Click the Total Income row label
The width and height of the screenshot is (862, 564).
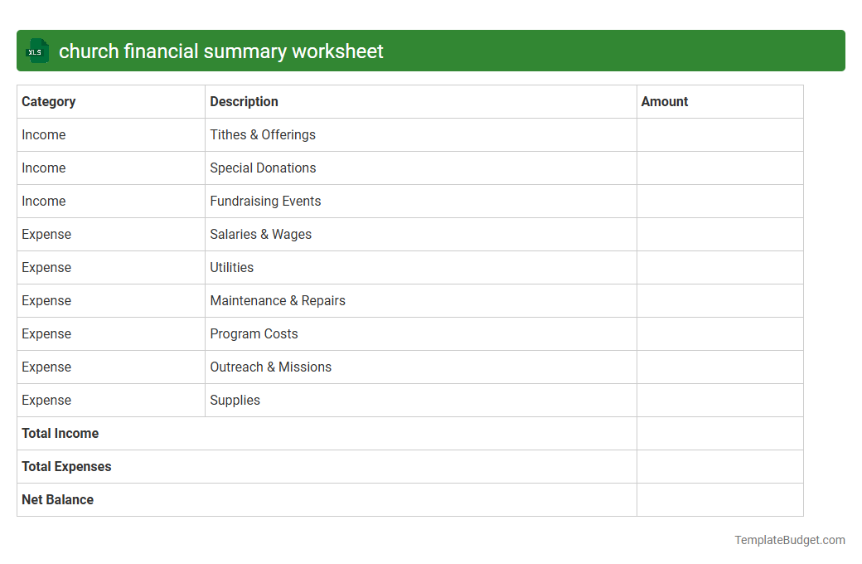point(60,433)
